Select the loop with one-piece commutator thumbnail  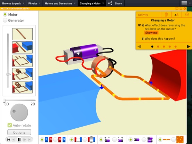tap(22, 74)
